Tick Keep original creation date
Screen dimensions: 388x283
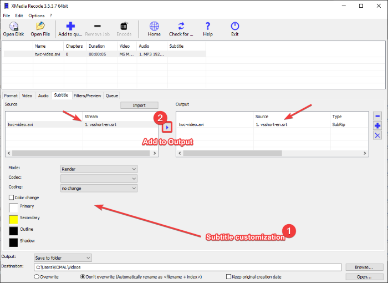coord(229,276)
